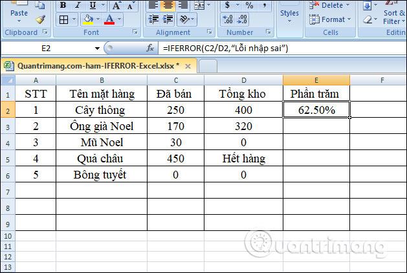Select column E header

(316, 80)
